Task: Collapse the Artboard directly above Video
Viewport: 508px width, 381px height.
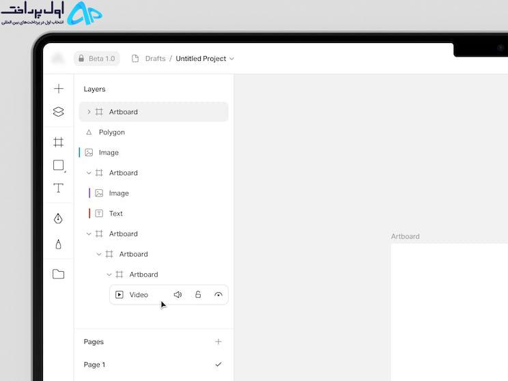Action: click(x=109, y=274)
